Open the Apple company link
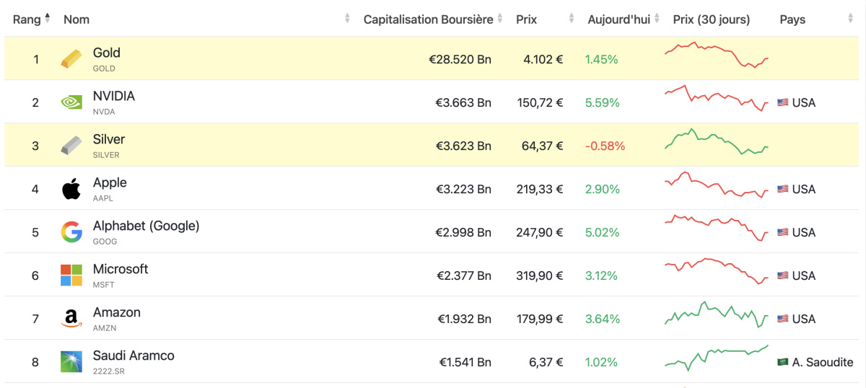Screen dimensions: 866x388 point(110,182)
